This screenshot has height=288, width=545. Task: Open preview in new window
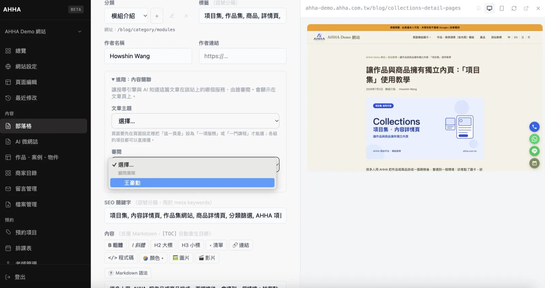pos(526,8)
